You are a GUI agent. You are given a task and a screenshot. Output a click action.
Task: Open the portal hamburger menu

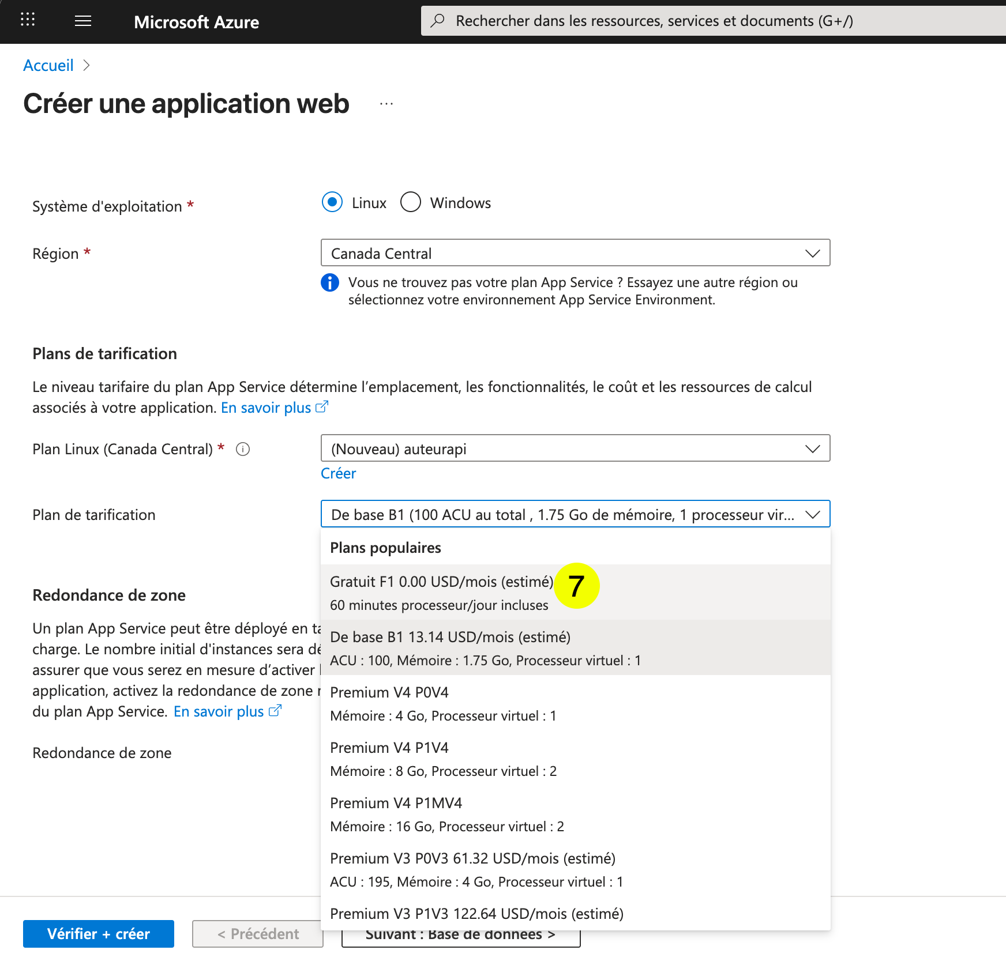(82, 21)
